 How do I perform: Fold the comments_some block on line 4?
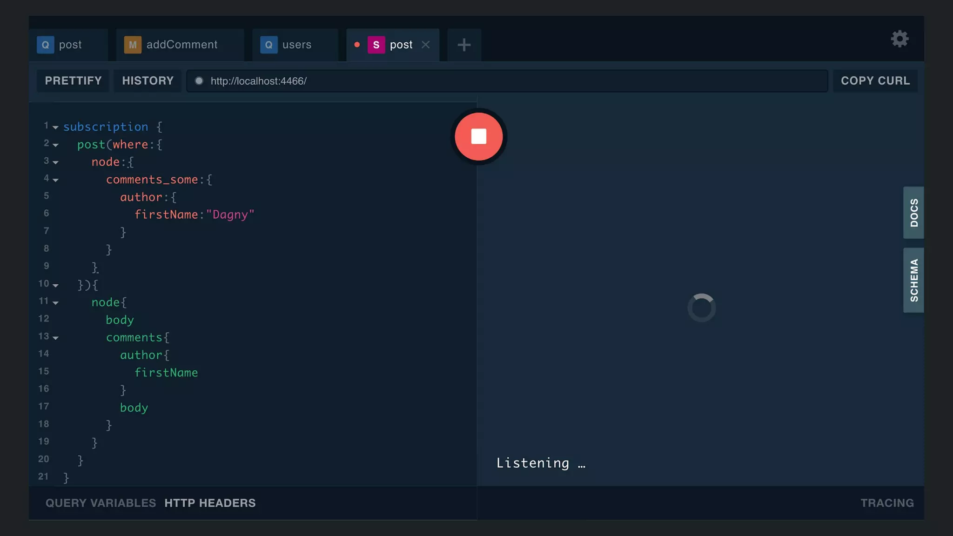coord(55,180)
